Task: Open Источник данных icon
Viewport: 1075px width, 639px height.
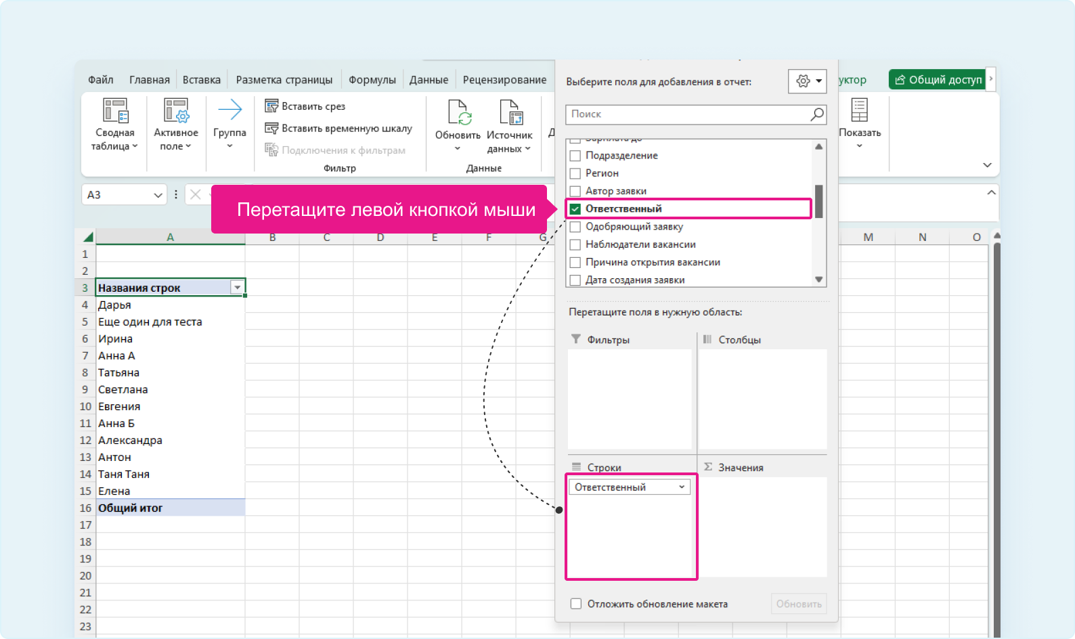Action: (x=510, y=112)
